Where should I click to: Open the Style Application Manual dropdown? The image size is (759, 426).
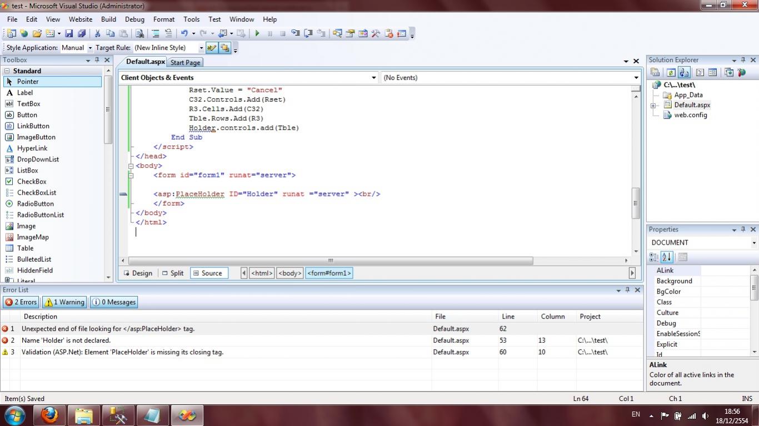click(90, 48)
